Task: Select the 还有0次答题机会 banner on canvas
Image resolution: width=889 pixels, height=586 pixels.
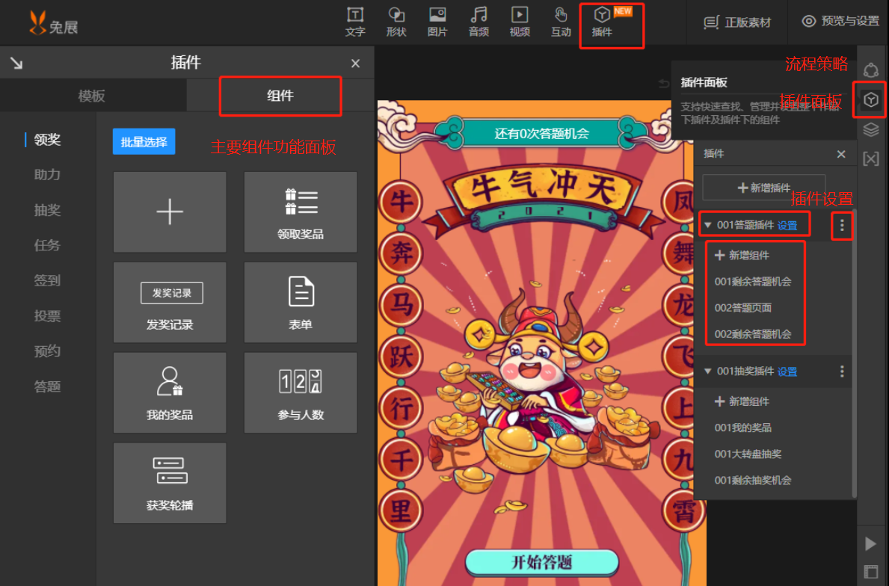Action: click(x=541, y=134)
